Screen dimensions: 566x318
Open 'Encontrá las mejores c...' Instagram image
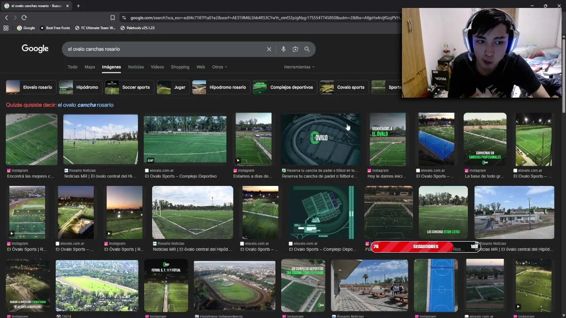[x=31, y=139]
